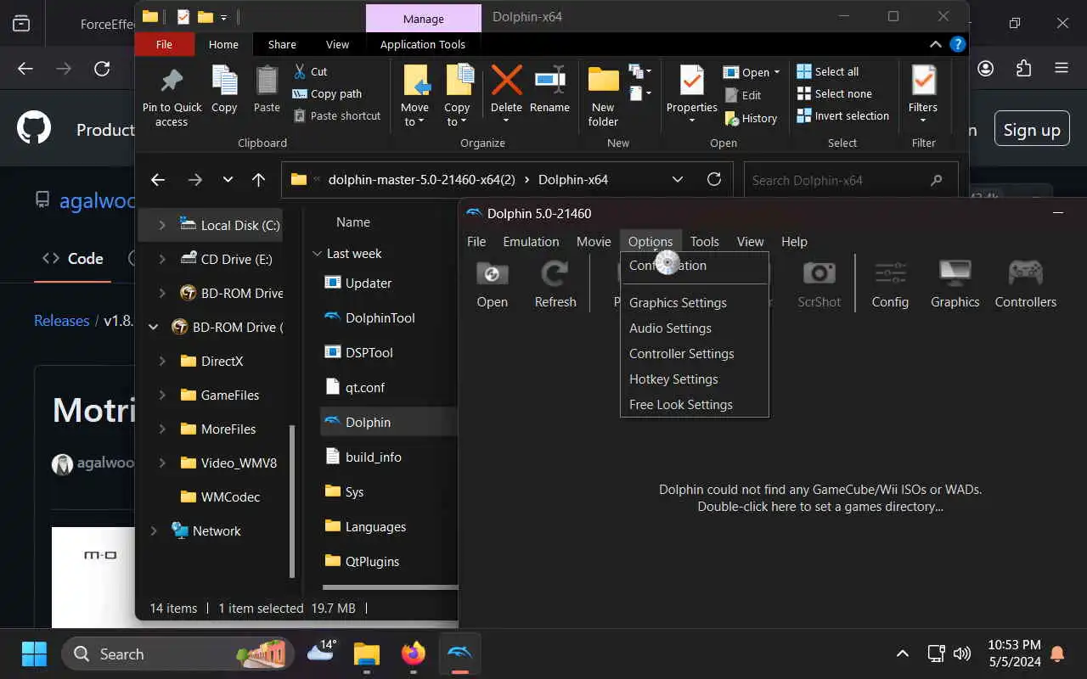
Task: Select Audio Settings menu entry
Action: tap(695, 328)
